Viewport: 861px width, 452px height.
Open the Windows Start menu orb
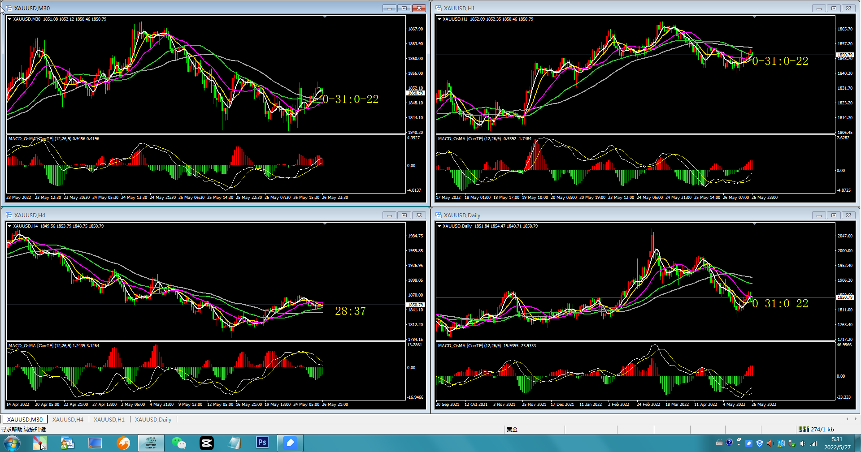coord(12,443)
